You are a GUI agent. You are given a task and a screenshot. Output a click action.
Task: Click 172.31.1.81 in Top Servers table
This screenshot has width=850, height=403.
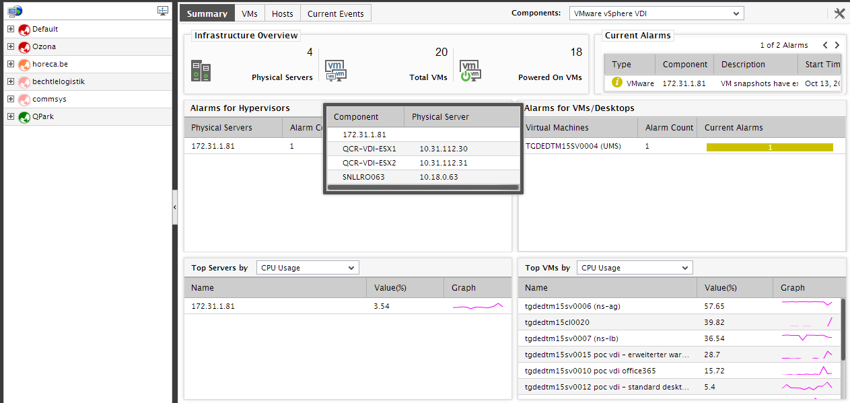pos(213,306)
